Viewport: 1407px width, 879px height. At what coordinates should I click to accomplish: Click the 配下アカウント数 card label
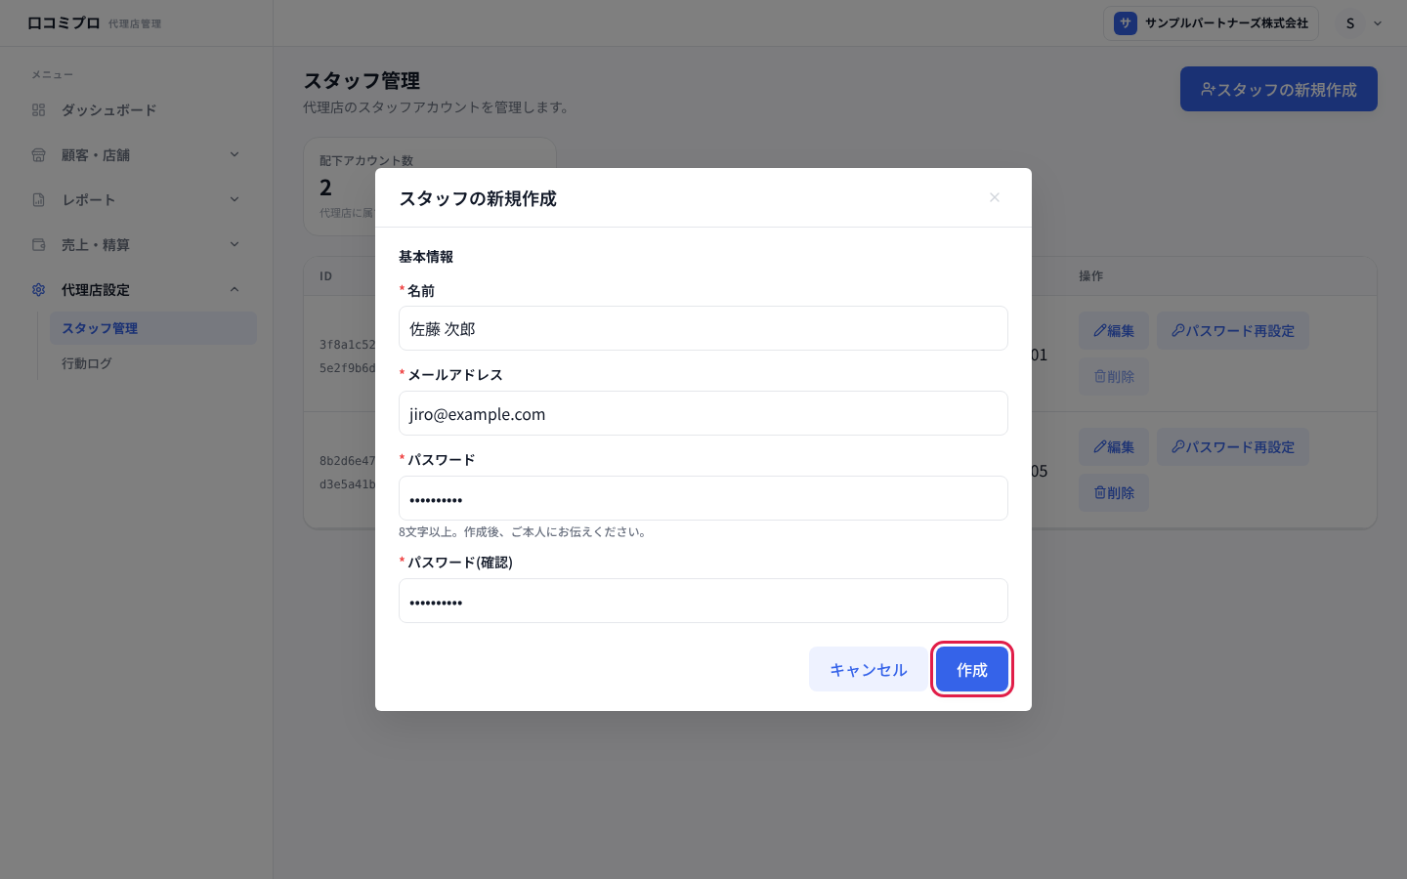(x=366, y=161)
